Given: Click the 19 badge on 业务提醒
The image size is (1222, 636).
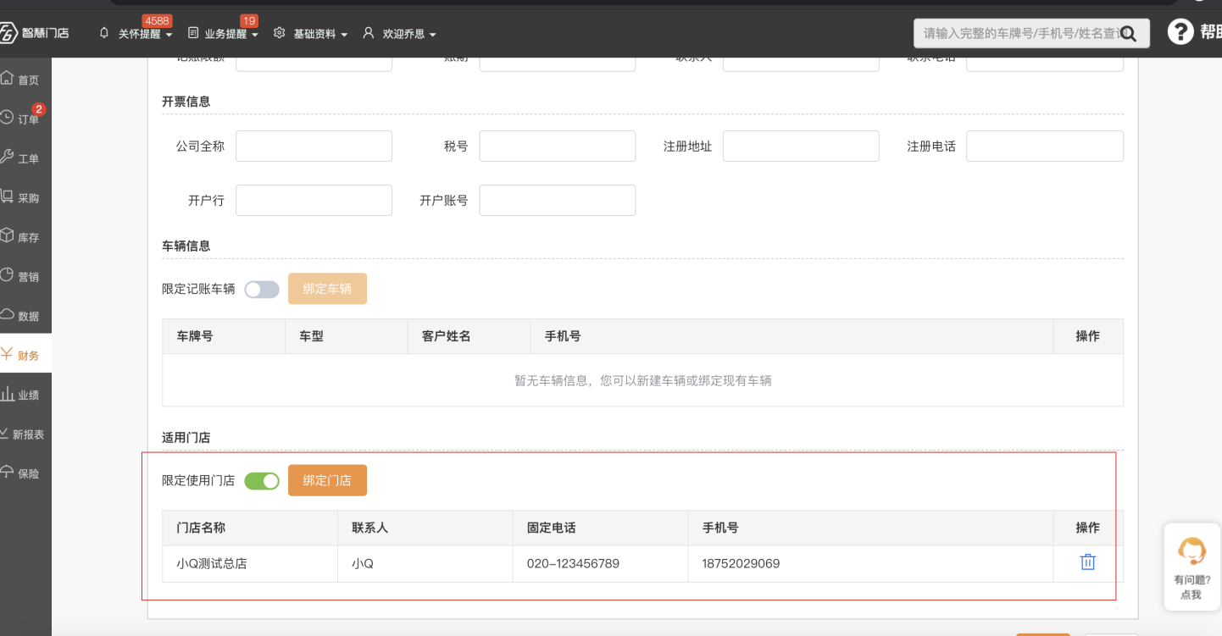Looking at the screenshot, I should 249,20.
